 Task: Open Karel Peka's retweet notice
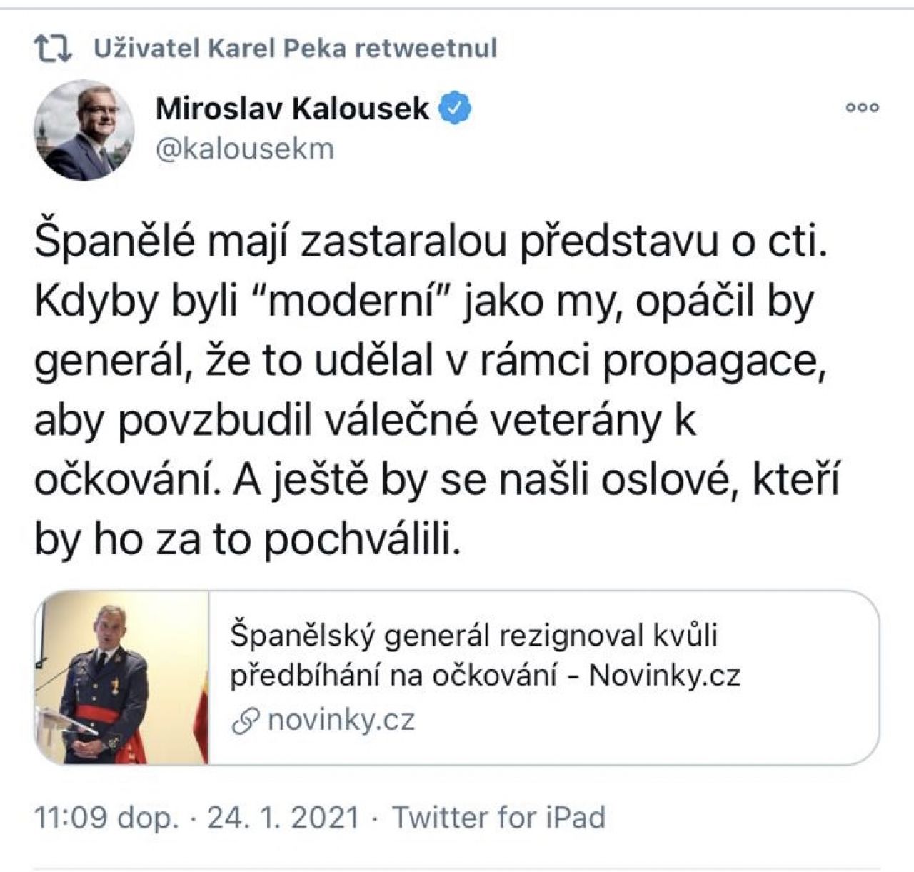(295, 49)
